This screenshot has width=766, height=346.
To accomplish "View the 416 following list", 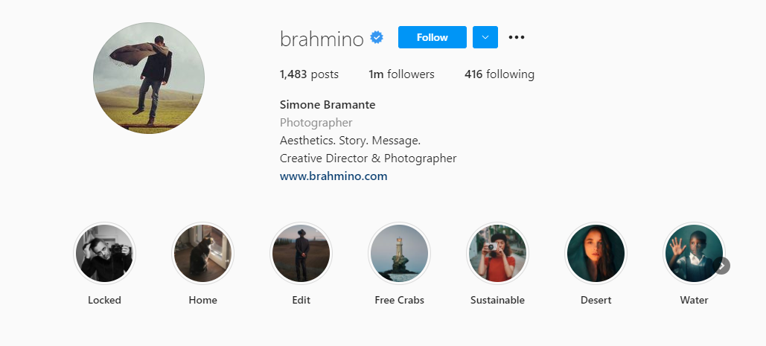I will 499,74.
